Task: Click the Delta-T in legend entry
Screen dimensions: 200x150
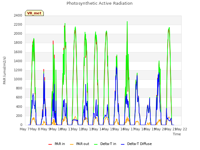Action: (105, 144)
